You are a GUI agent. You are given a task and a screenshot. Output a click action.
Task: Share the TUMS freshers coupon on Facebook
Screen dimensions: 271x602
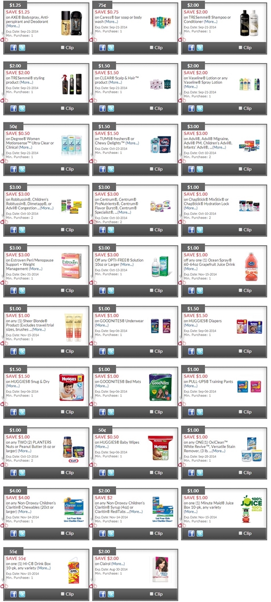pos(102,169)
